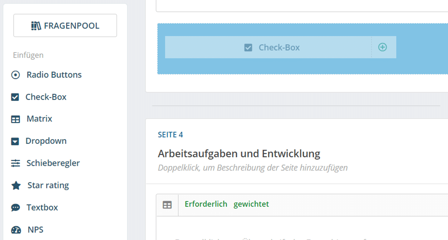Click the Textbox speech bubble icon
Viewport: 448px width, 240px height.
tap(15, 208)
